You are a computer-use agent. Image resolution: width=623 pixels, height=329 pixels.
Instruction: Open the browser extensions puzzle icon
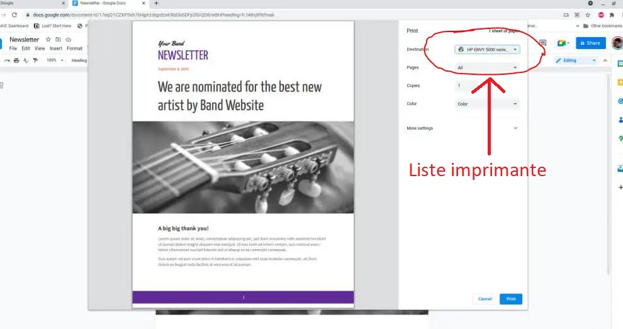point(611,14)
